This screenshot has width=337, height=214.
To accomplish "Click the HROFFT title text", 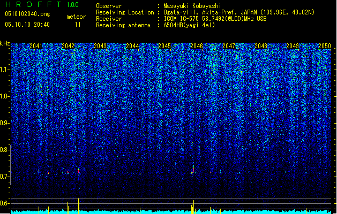I will pyautogui.click(x=33, y=4).
